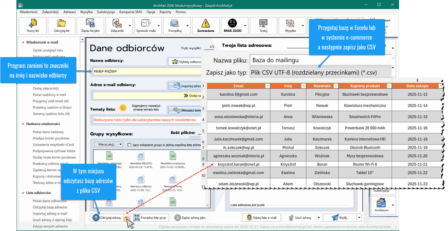Click the BRAK ZGÓD angry face icon
The image size is (448, 231).
(x=231, y=23)
